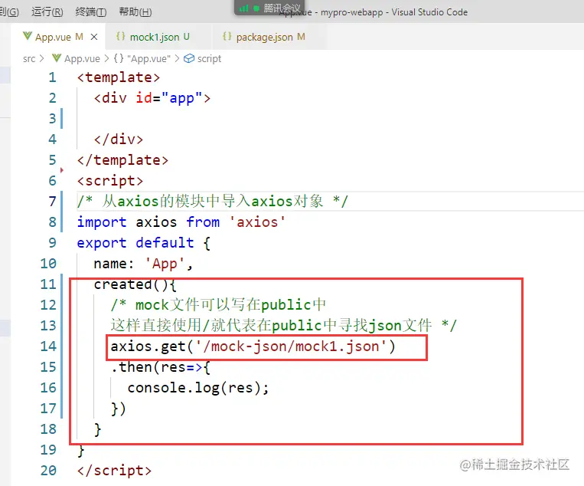
Task: Select the script breadcrumb segment
Action: click(209, 58)
